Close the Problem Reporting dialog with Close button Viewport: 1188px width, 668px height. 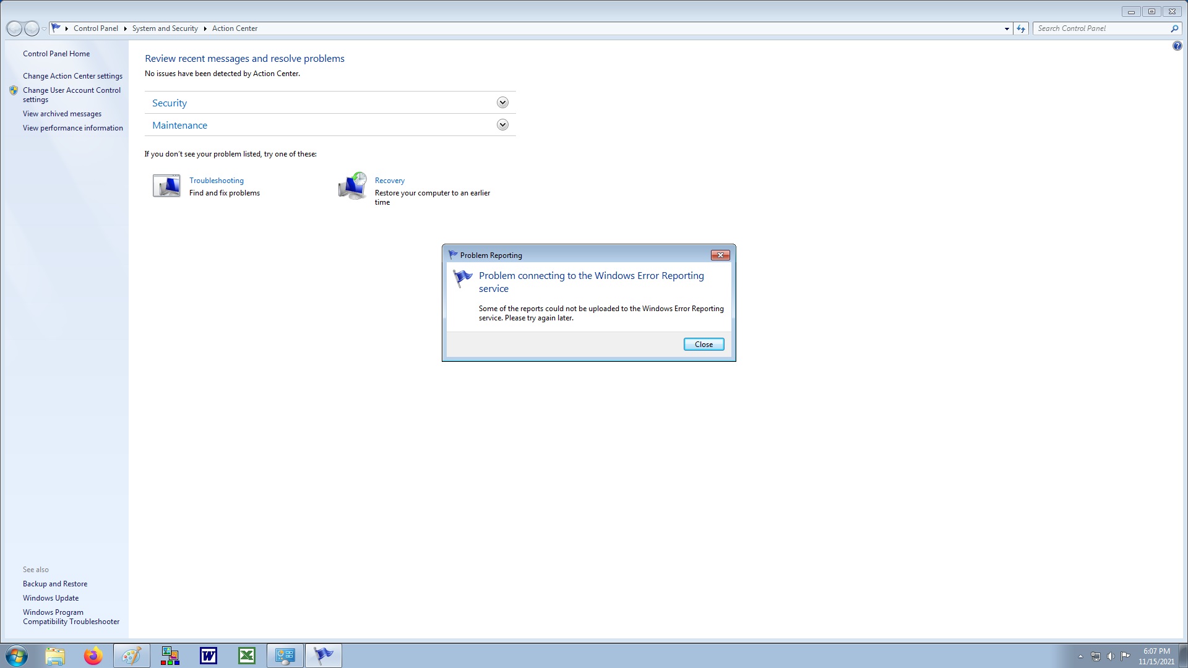(704, 345)
